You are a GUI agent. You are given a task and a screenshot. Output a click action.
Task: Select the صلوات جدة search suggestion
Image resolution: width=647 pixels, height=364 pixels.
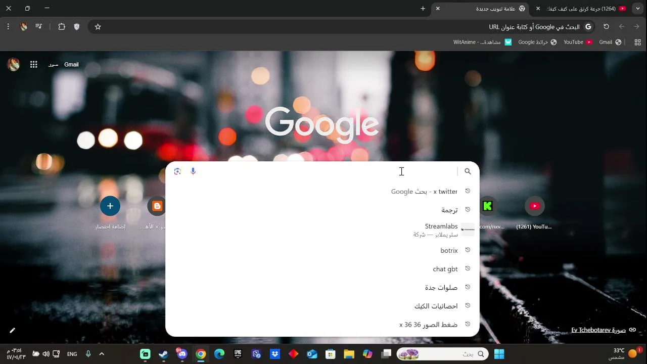(x=322, y=287)
